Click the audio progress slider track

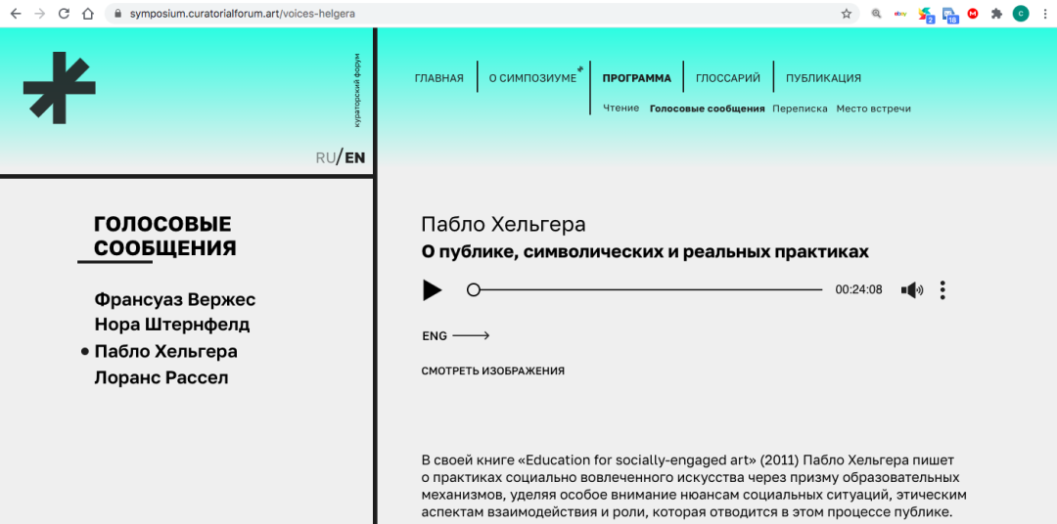point(646,290)
